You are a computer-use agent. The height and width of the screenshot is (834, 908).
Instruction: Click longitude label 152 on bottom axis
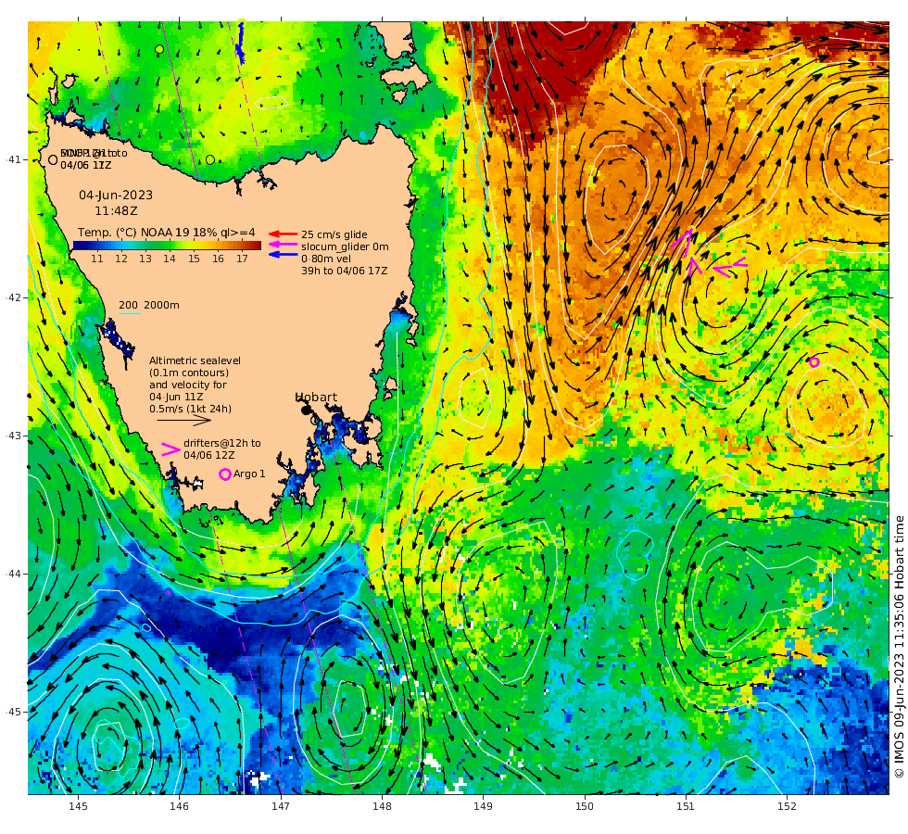tap(787, 806)
